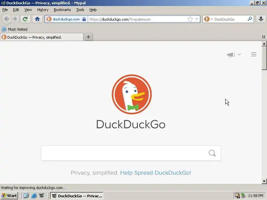Open the Windows Start menu
267x200 pixels.
[9, 196]
